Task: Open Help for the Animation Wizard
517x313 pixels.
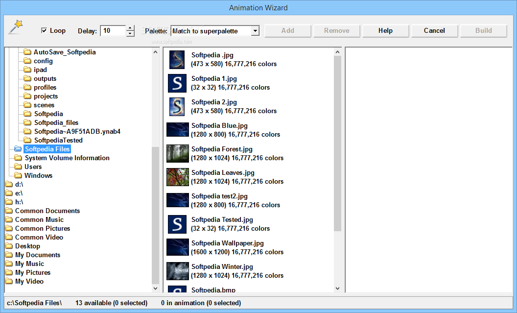Action: 385,31
